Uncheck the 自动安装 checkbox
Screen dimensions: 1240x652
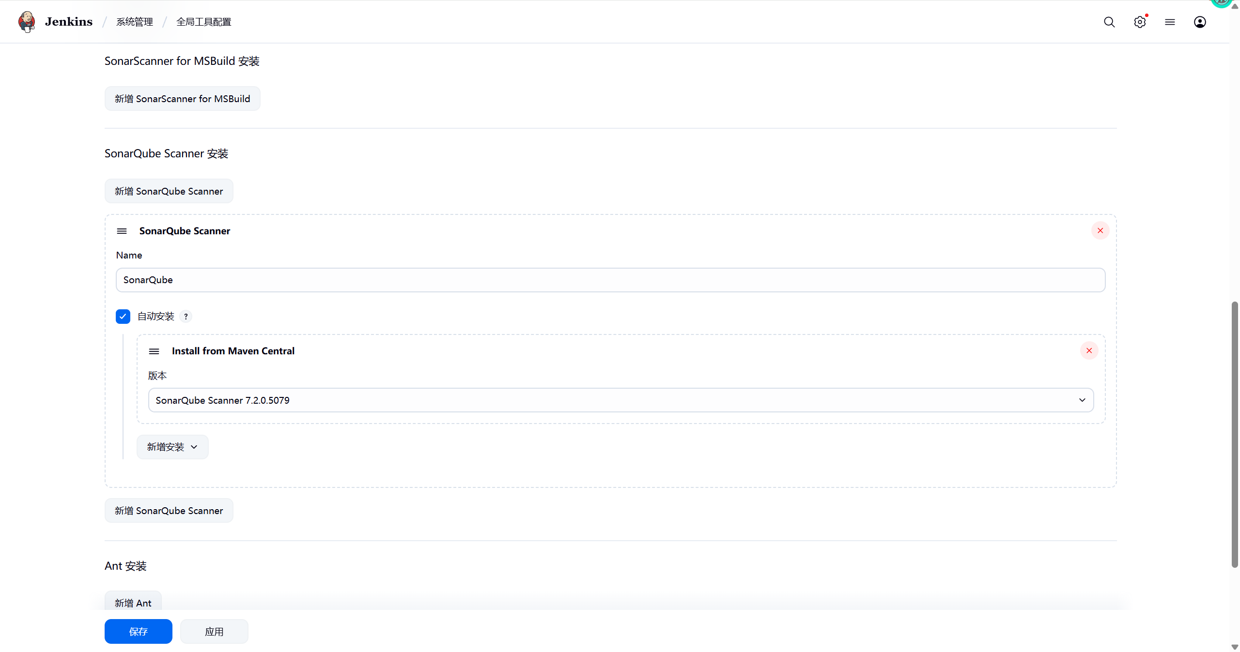(123, 316)
